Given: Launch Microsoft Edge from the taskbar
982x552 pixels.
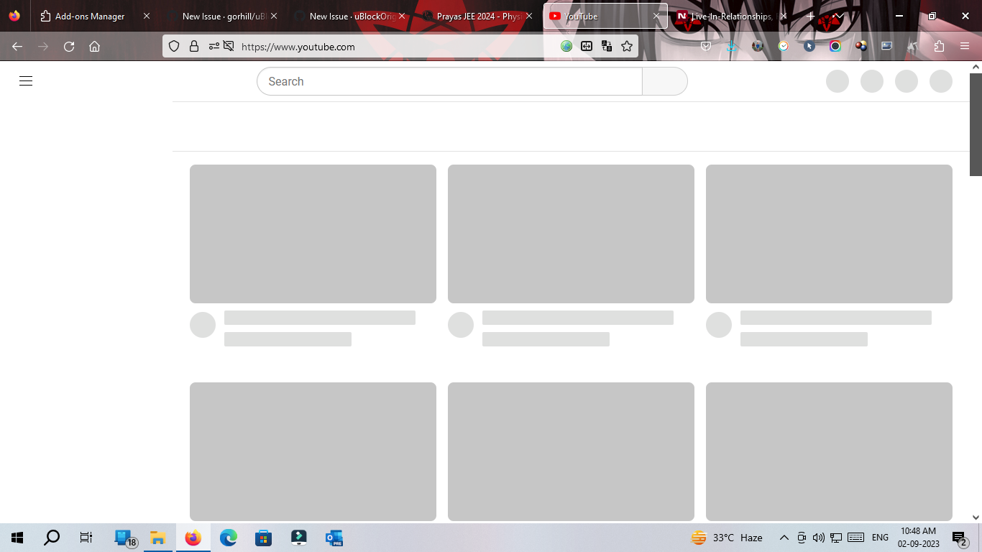Looking at the screenshot, I should coord(227,537).
